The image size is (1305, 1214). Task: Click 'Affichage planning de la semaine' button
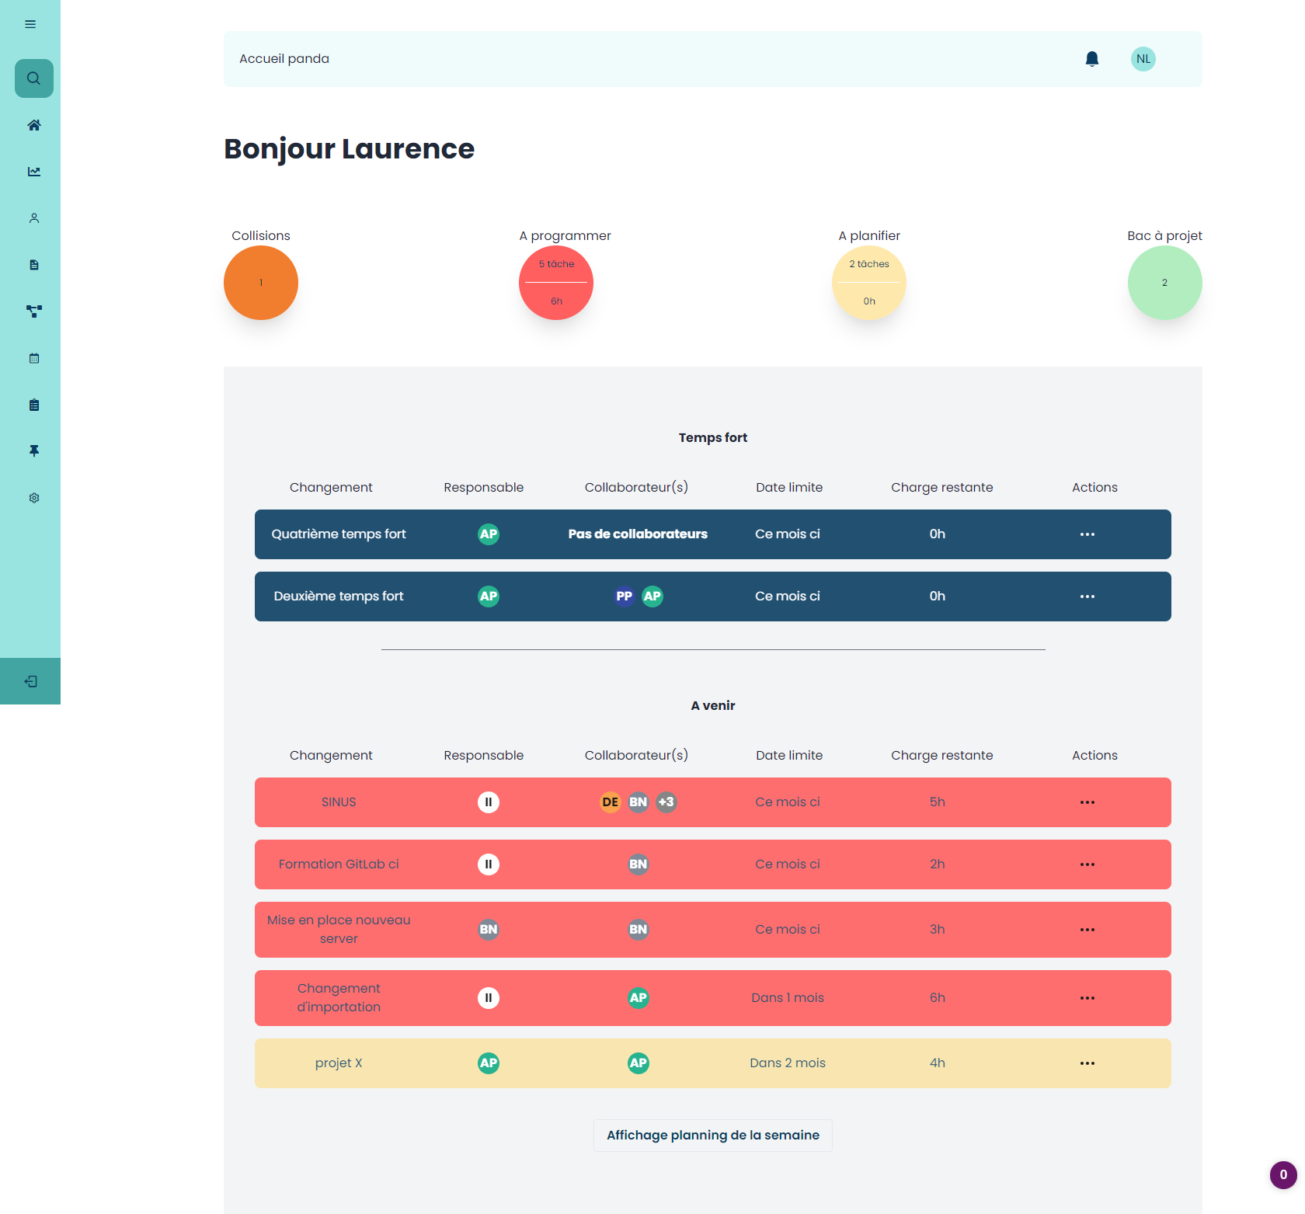(x=712, y=1135)
